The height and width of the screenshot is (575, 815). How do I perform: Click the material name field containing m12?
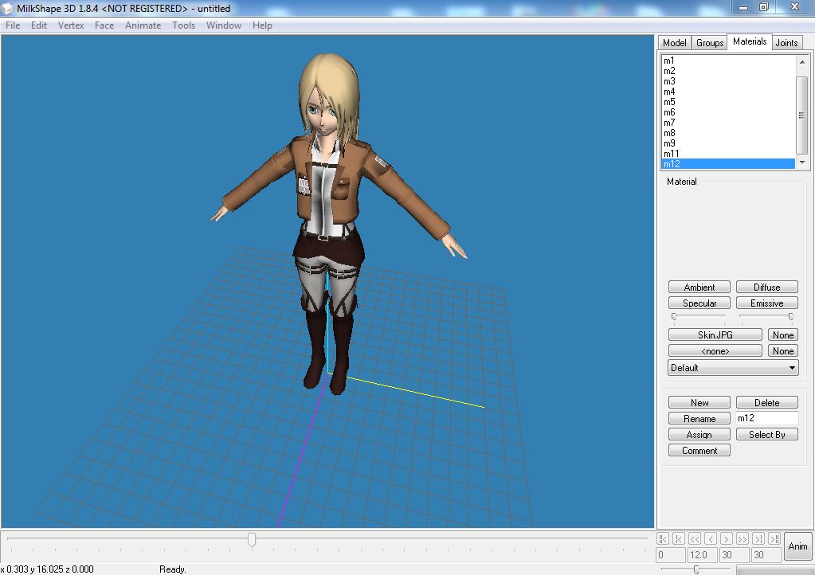coord(766,418)
